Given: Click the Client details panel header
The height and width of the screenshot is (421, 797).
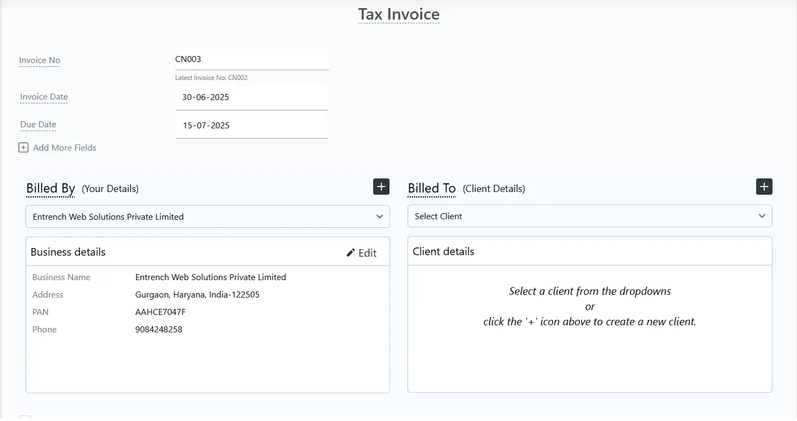Looking at the screenshot, I should 590,251.
